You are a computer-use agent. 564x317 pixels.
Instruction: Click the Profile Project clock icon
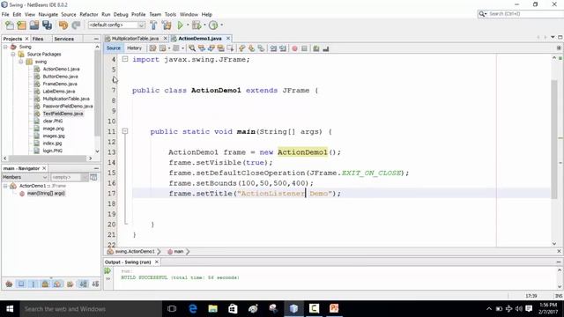(213, 26)
